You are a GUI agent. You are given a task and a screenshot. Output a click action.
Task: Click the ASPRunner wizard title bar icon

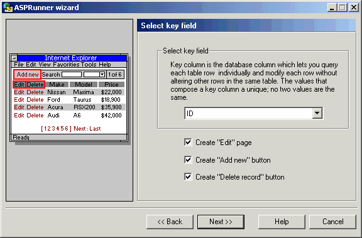click(x=8, y=8)
